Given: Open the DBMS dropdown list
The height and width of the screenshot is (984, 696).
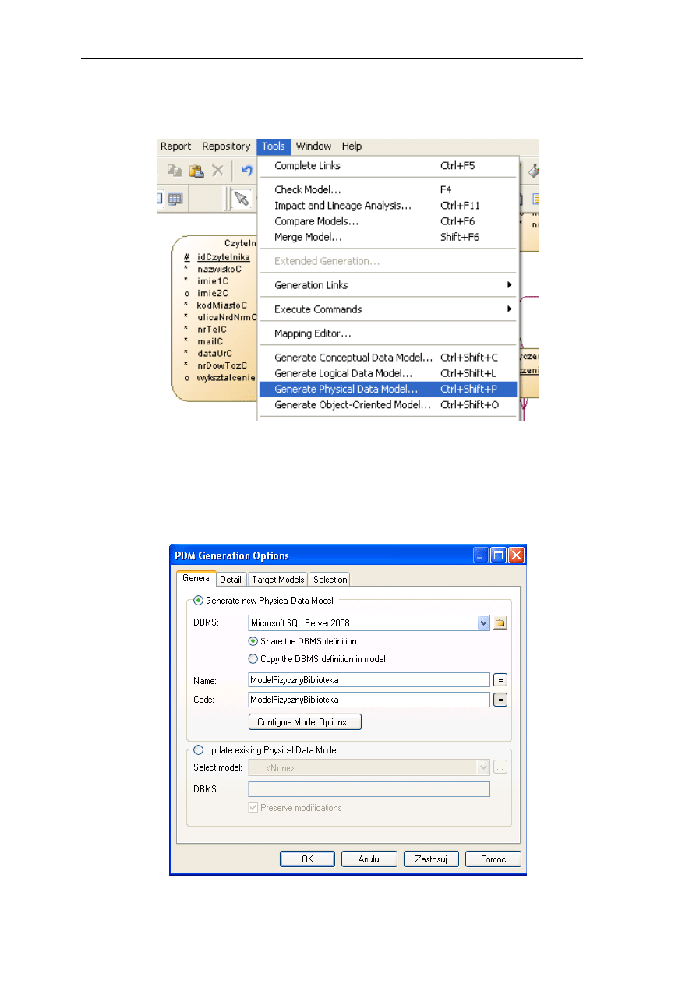Looking at the screenshot, I should click(x=483, y=622).
